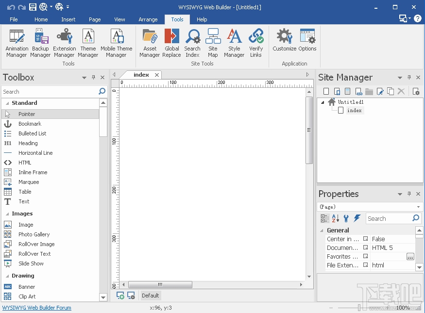Collapse the Untitled1 site tree node
This screenshot has width=425, height=313.
click(323, 102)
